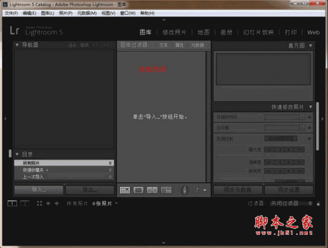Switch to the 画册 module

226,32
